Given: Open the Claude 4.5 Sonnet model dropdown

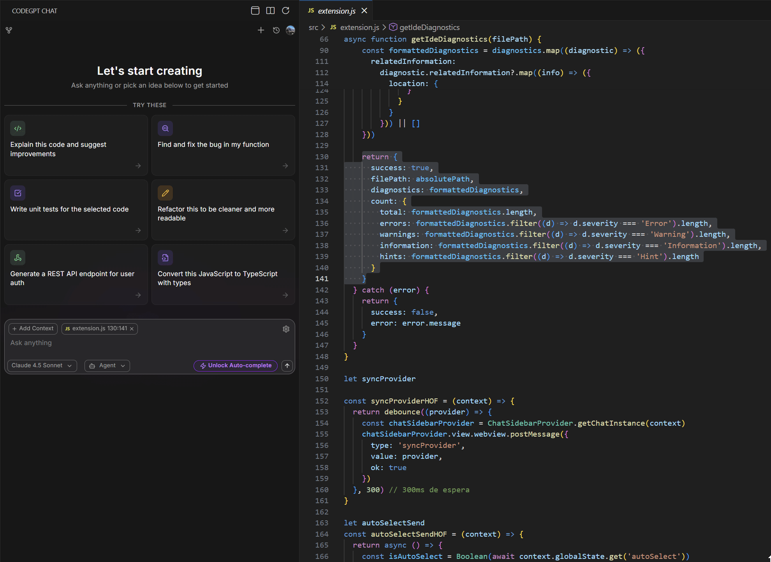Looking at the screenshot, I should (x=42, y=366).
